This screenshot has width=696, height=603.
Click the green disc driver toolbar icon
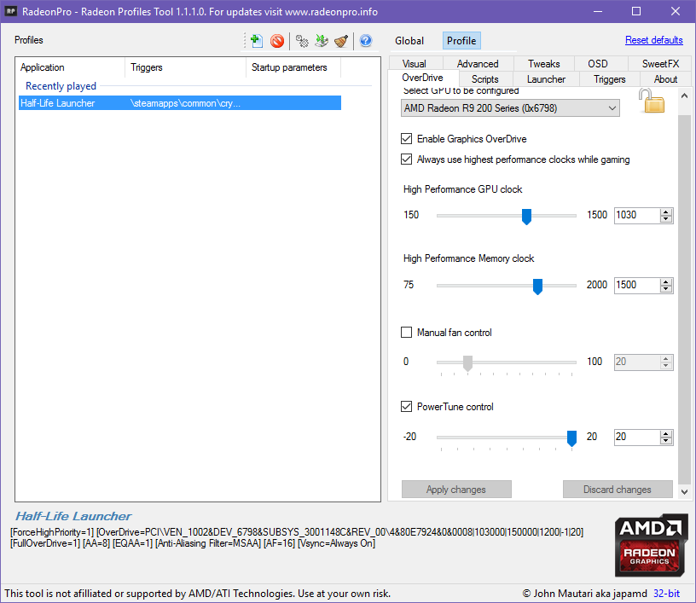[322, 41]
